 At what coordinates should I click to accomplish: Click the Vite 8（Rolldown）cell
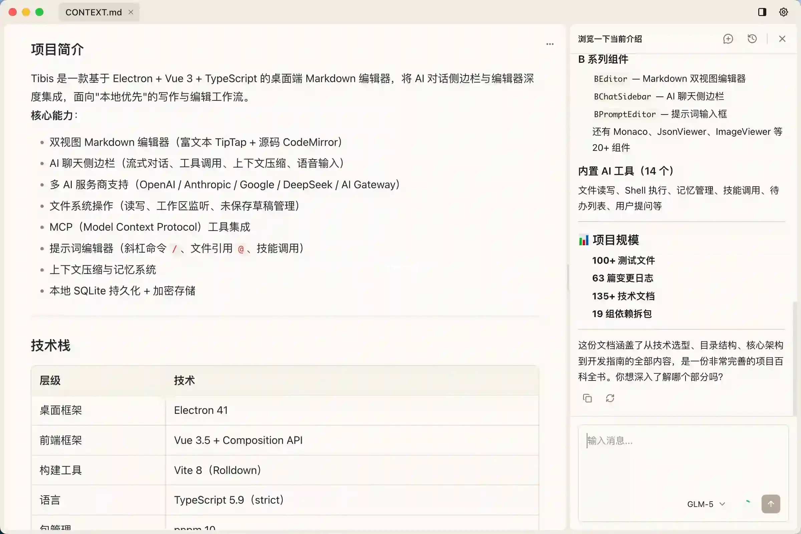[x=352, y=470]
